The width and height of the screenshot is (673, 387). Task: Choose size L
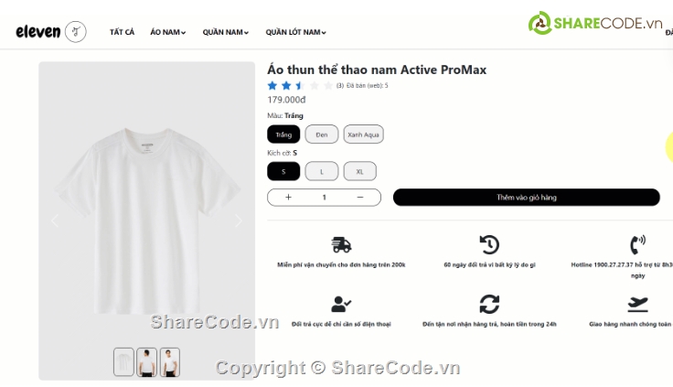point(322,171)
